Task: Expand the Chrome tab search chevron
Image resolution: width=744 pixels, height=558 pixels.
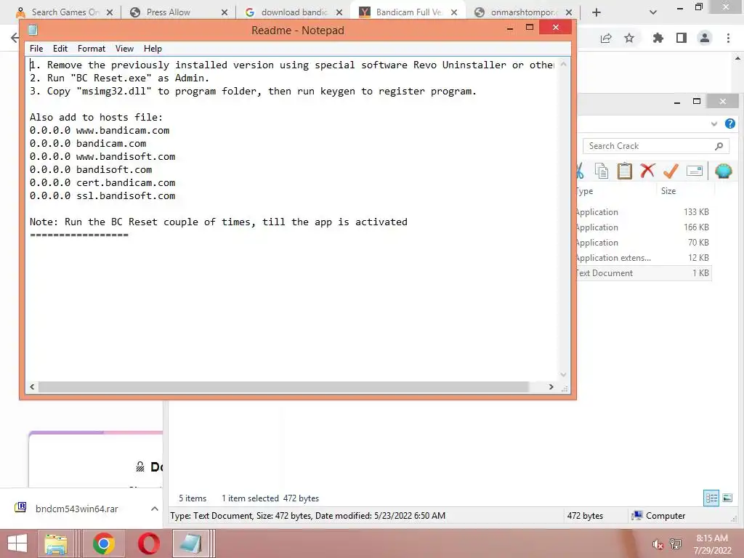Action: point(653,12)
